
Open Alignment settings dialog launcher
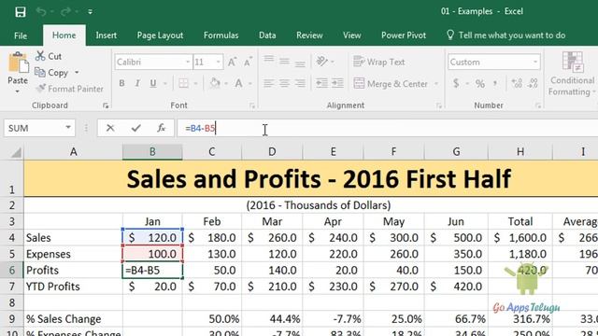(x=439, y=105)
